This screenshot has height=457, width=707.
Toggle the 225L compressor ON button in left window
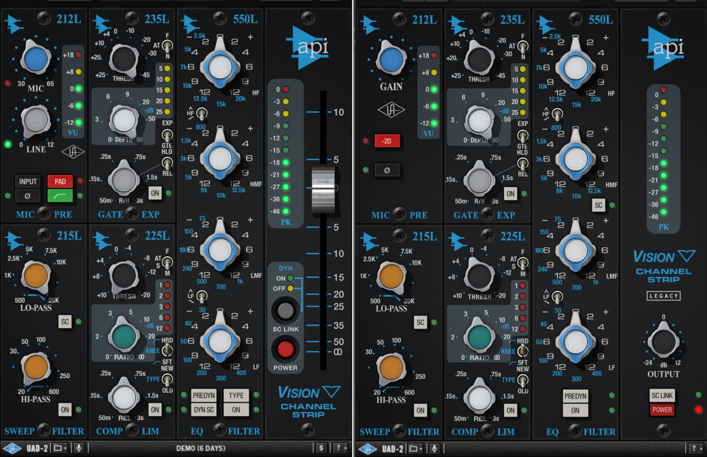click(x=155, y=409)
